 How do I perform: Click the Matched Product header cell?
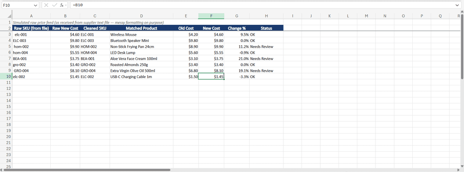141,28
